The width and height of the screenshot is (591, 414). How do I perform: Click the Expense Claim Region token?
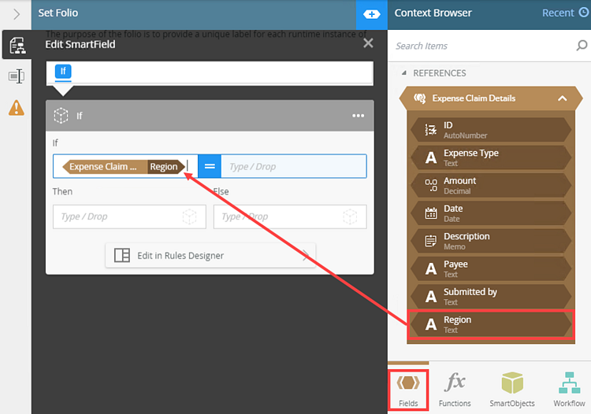(x=124, y=166)
